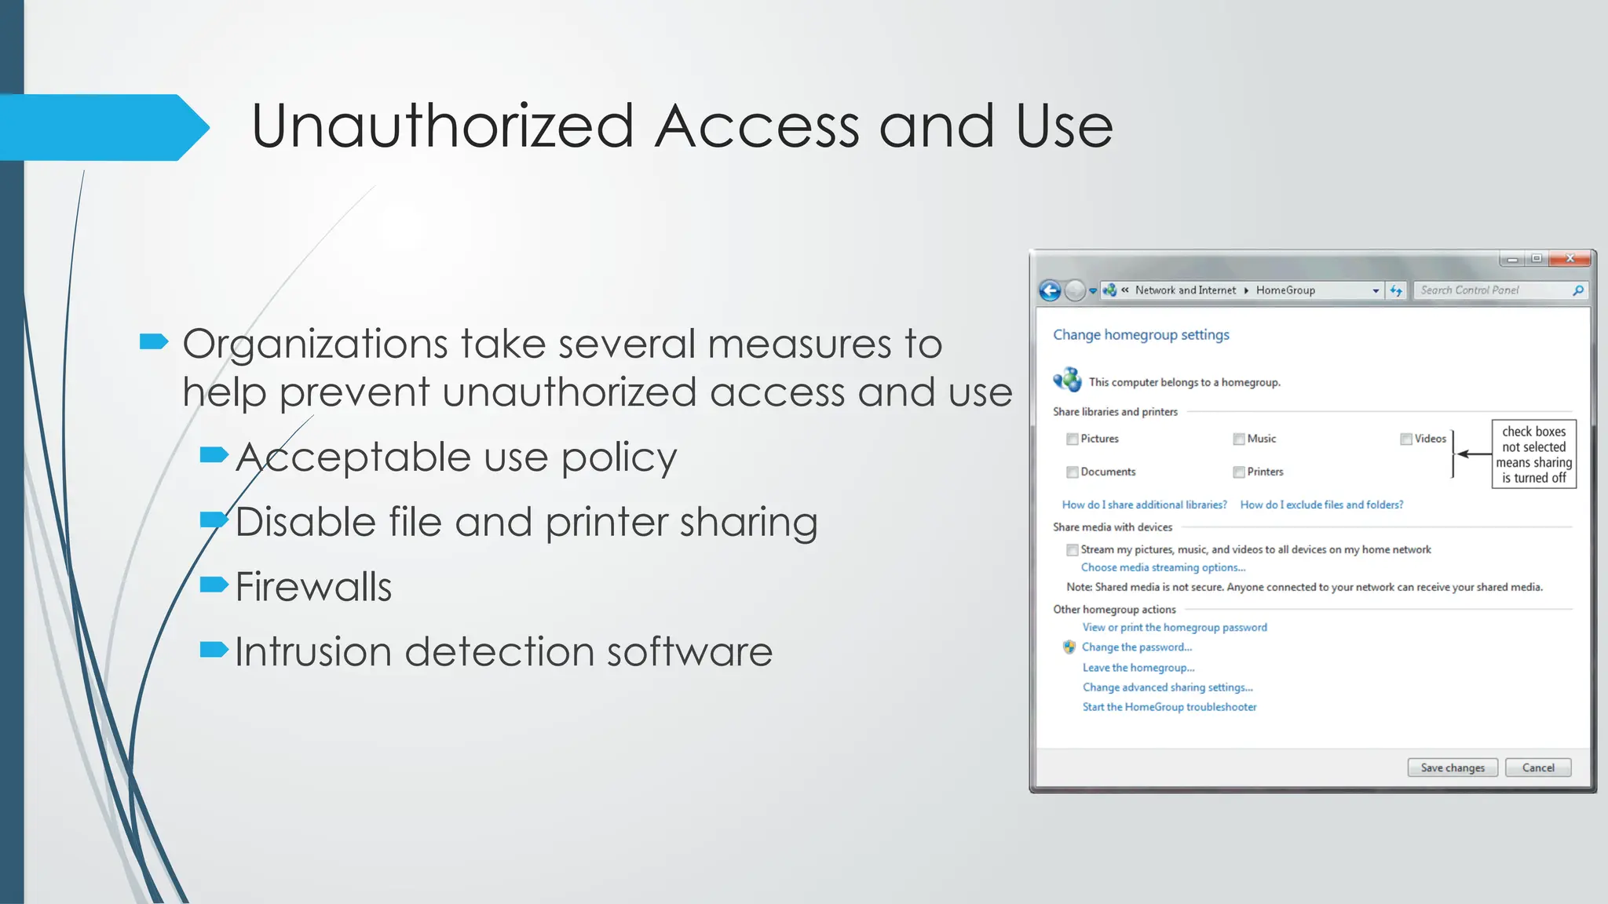
Task: Click the greyed Forward arrow button
Action: click(1075, 291)
